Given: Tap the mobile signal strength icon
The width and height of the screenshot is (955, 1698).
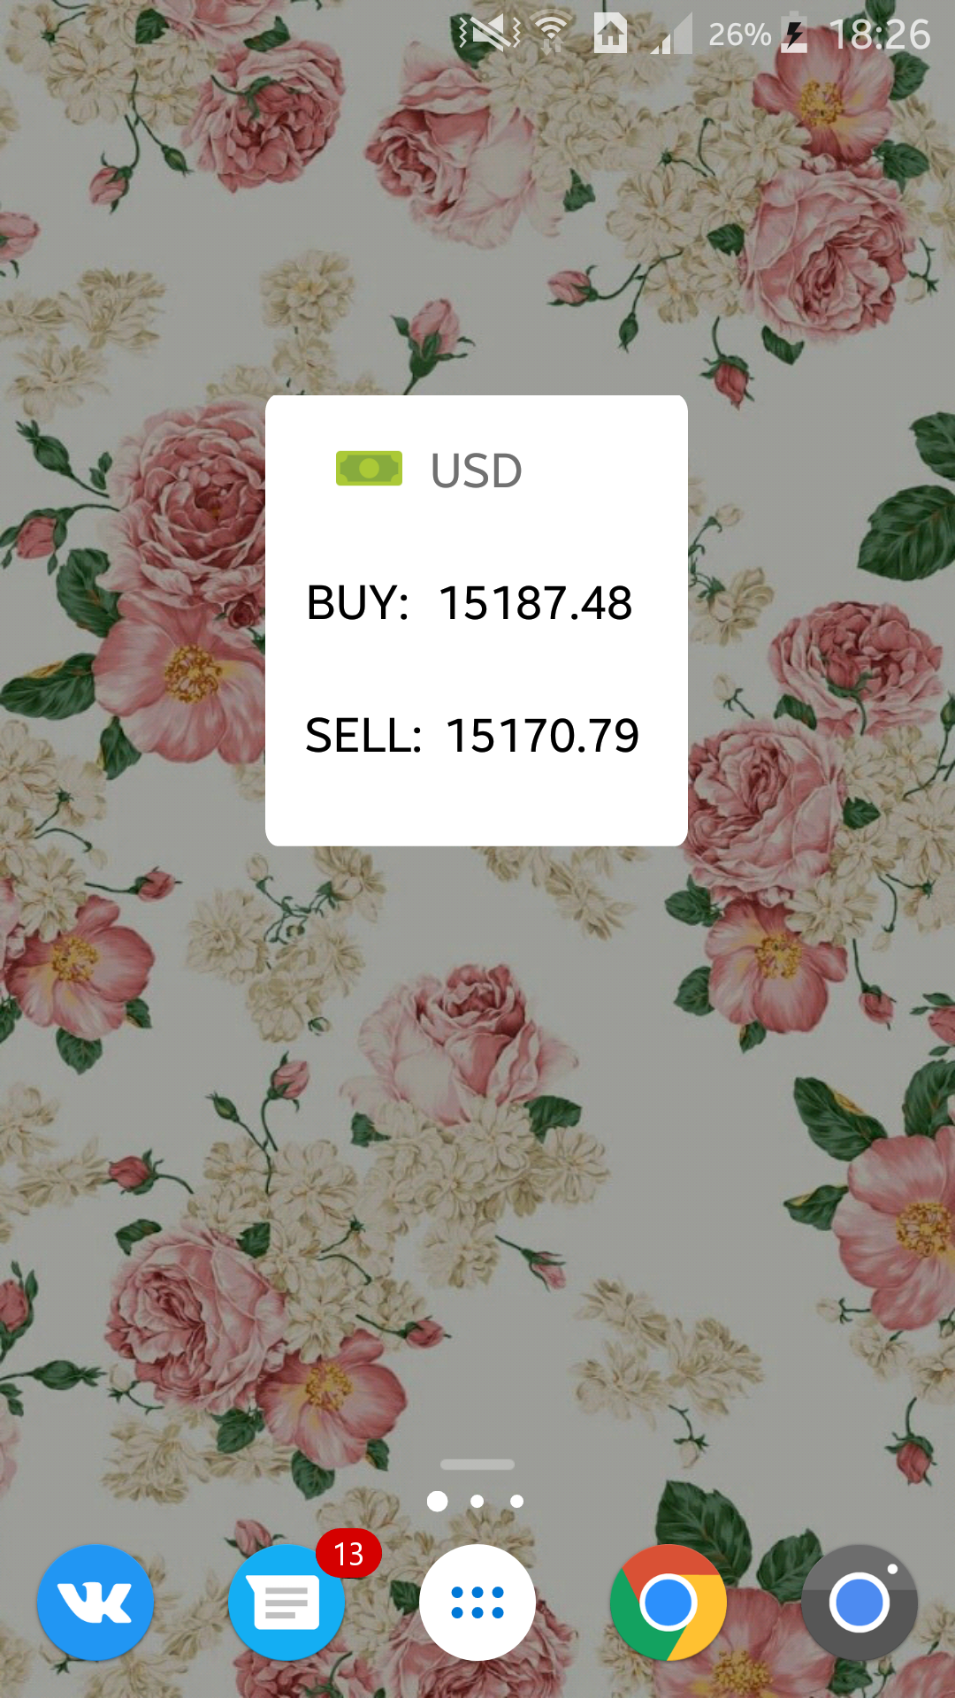Looking at the screenshot, I should [672, 35].
